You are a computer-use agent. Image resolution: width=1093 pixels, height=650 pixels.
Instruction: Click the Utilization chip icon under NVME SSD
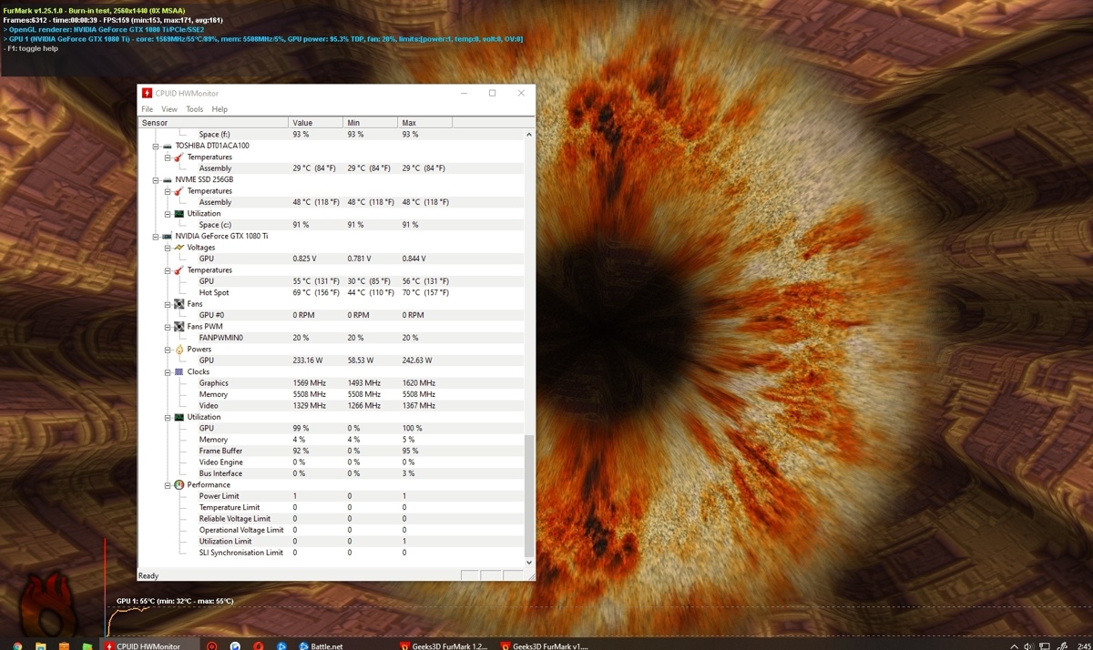(x=179, y=213)
